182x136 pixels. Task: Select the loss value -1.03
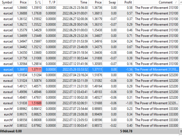(x=129, y=103)
